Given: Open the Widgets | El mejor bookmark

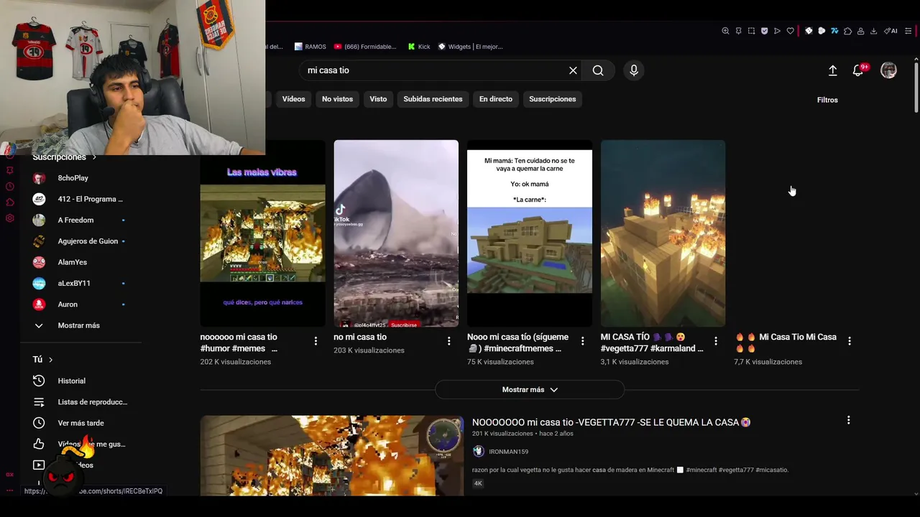Looking at the screenshot, I should pyautogui.click(x=470, y=47).
